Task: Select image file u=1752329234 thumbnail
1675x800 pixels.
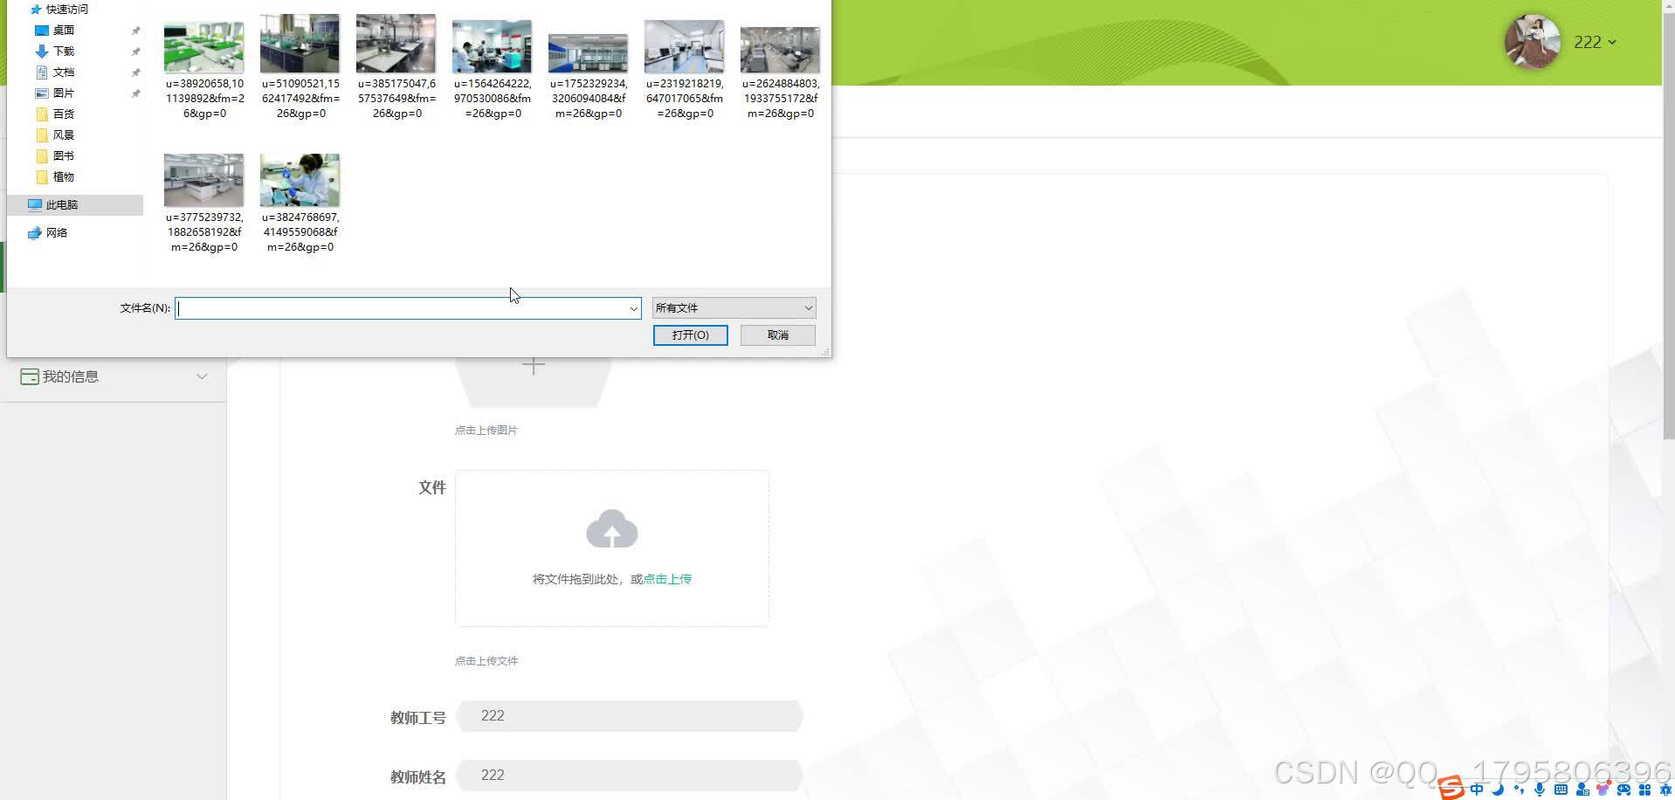Action: [x=588, y=53]
